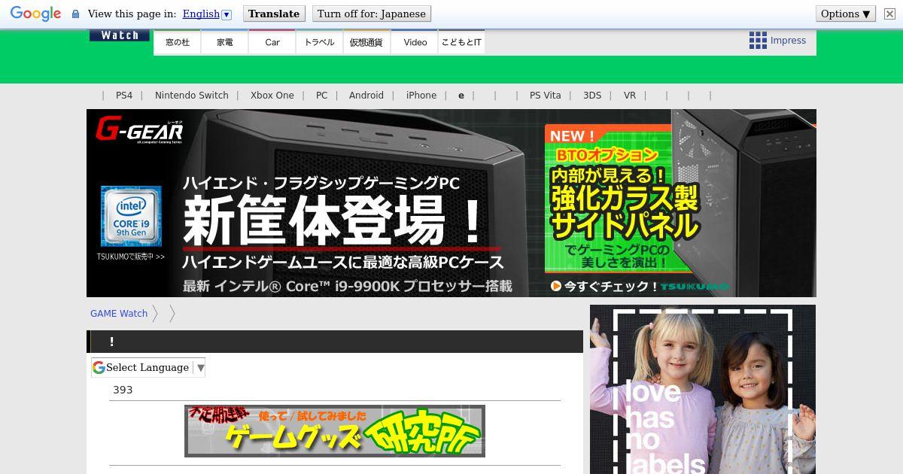Screen dimensions: 903x474
Task: Open the トラベル tab
Action: 320,42
